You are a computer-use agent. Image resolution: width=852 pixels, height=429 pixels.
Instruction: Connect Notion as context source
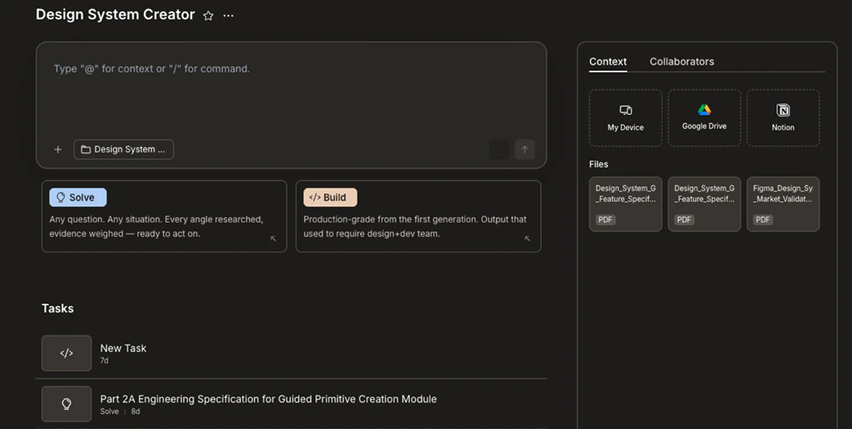click(783, 118)
